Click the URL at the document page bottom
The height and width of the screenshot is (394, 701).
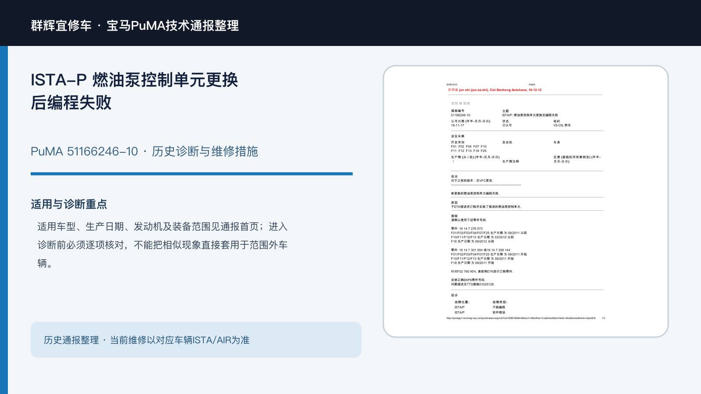pyautogui.click(x=521, y=318)
